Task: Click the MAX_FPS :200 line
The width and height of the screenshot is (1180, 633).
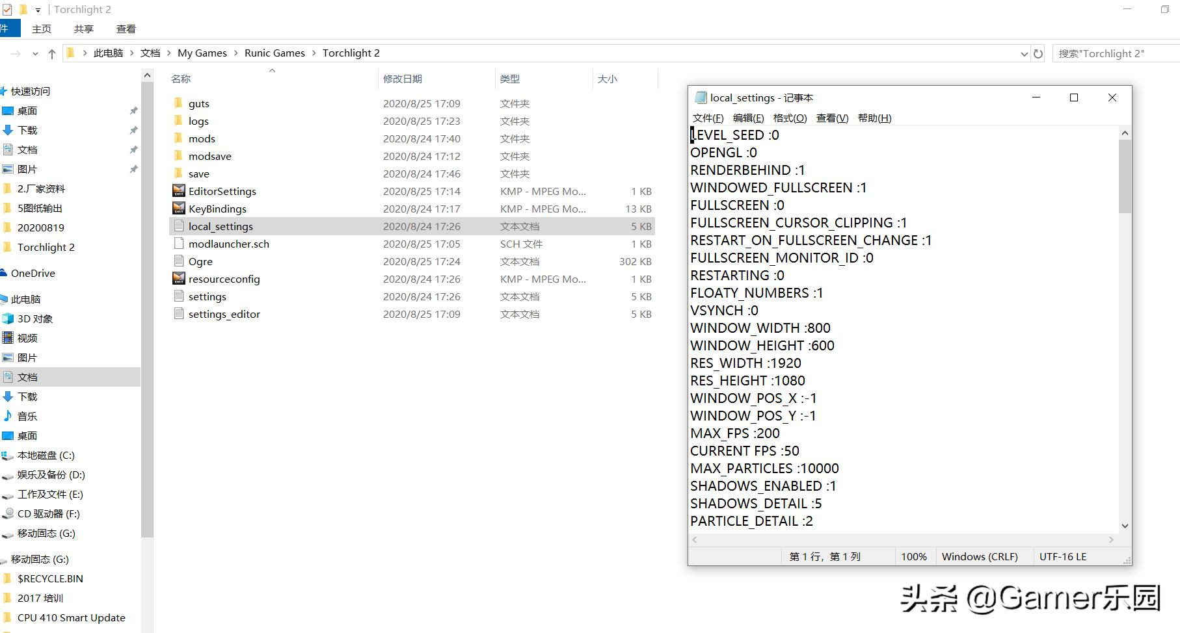Action: click(x=735, y=433)
